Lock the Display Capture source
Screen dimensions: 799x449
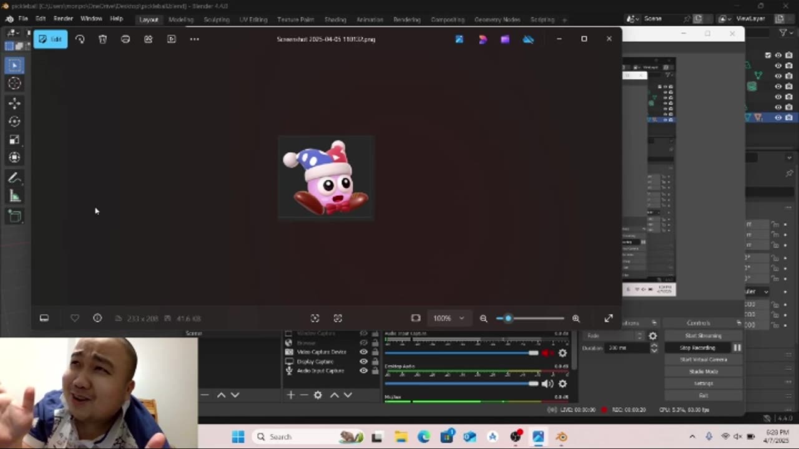point(375,361)
